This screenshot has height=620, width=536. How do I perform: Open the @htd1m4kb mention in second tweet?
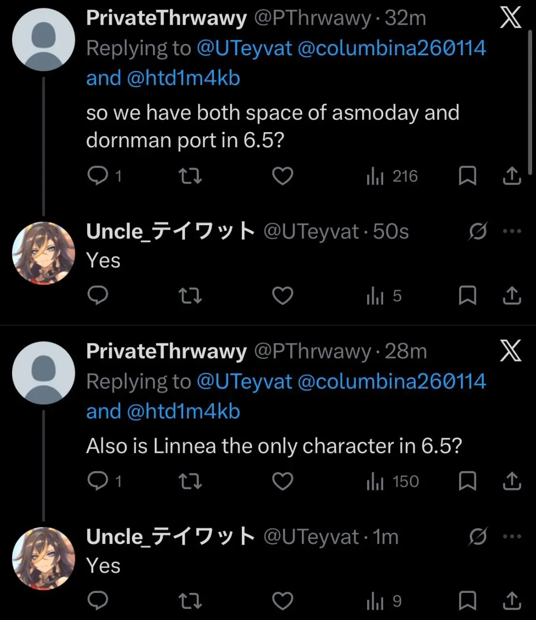(183, 412)
